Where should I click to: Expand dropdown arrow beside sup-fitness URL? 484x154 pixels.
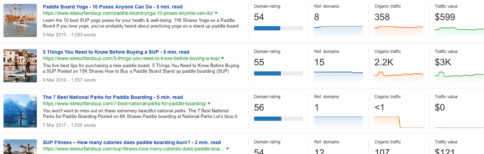coord(227,149)
